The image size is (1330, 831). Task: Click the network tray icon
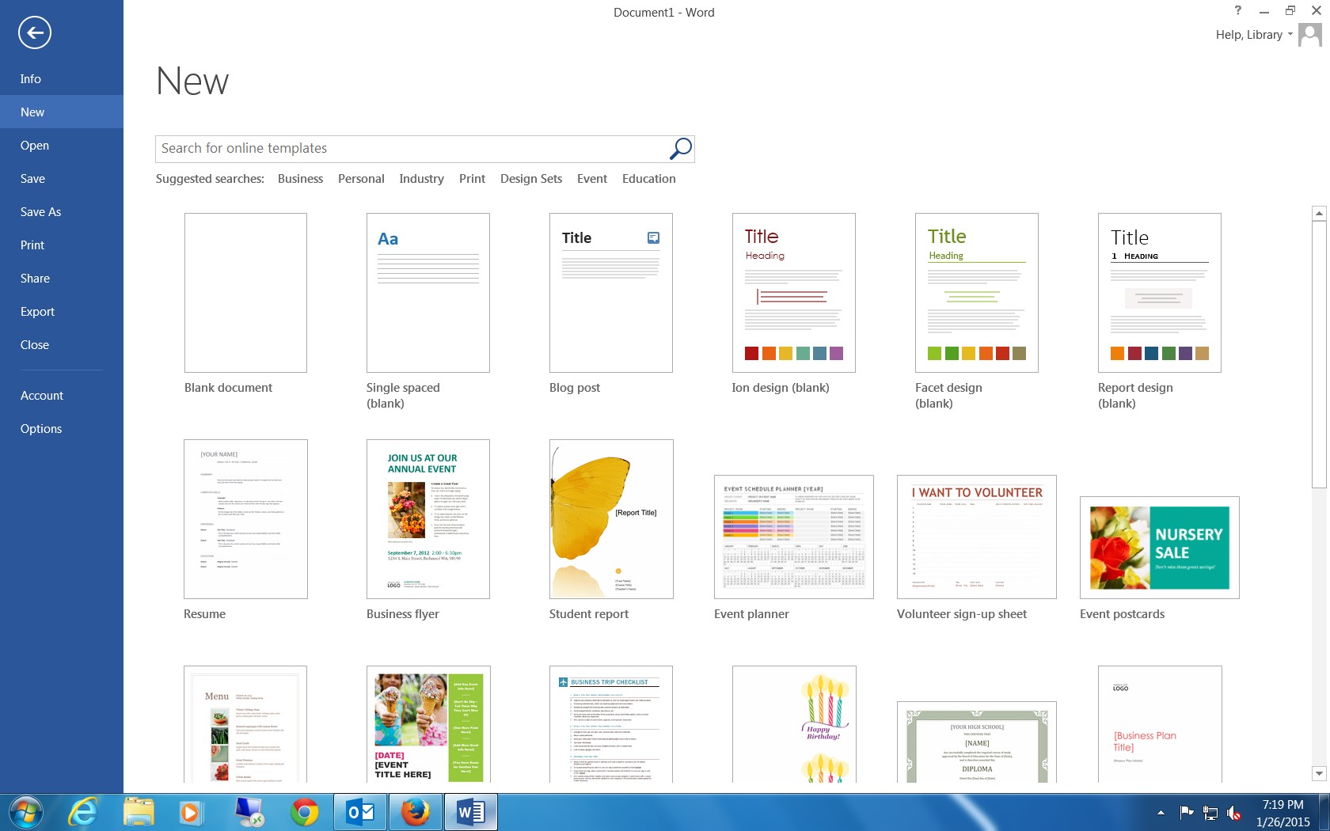[1210, 812]
